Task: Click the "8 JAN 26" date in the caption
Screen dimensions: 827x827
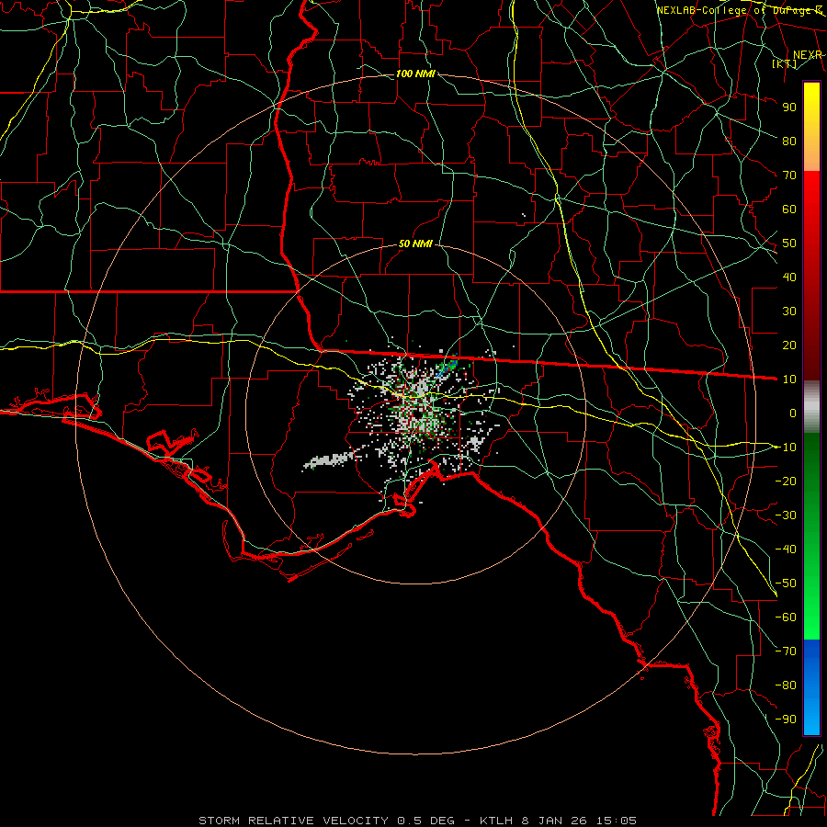Action: pyautogui.click(x=554, y=821)
